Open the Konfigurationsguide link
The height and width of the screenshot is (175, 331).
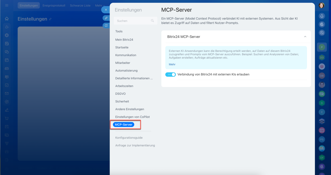pyautogui.click(x=129, y=138)
